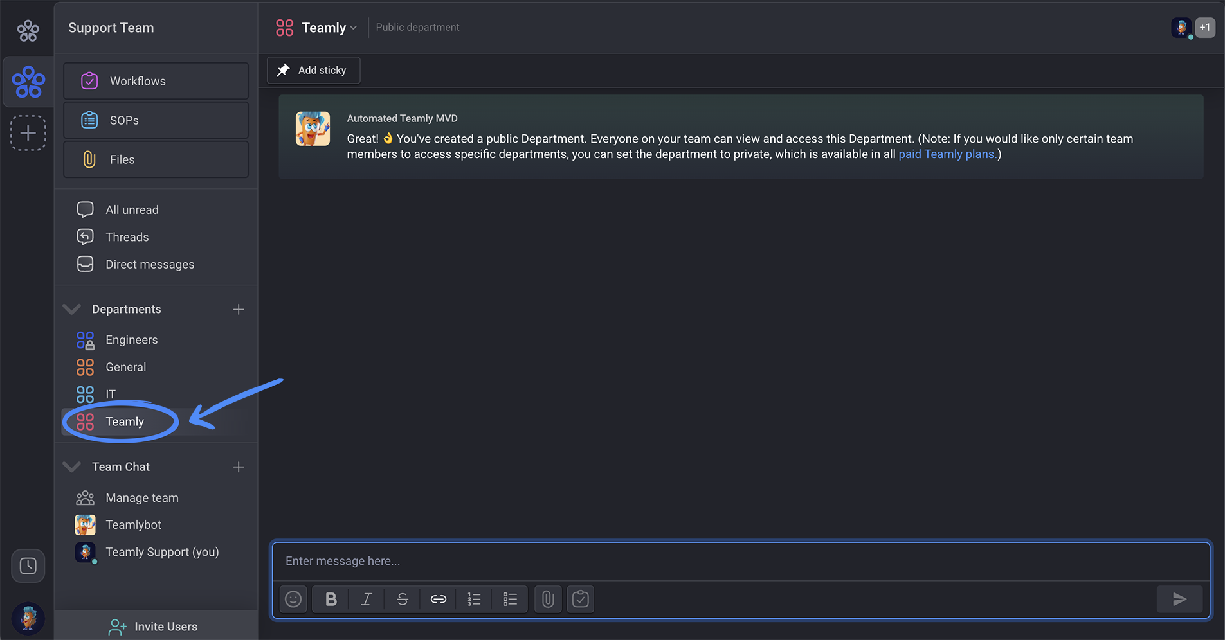The width and height of the screenshot is (1225, 640).
Task: Insert a numbered list in the editor
Action: pyautogui.click(x=474, y=599)
